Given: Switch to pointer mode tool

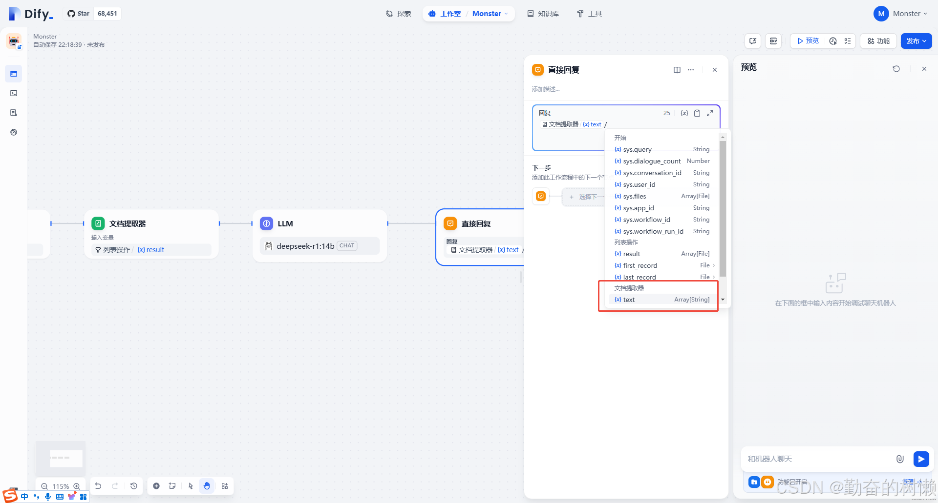Looking at the screenshot, I should (x=191, y=486).
